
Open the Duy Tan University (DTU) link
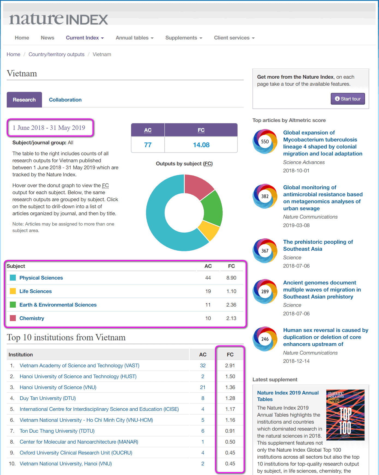point(48,398)
